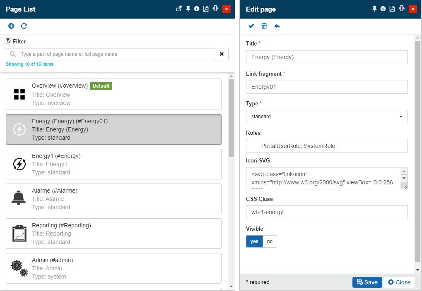The image size is (422, 291).
Task: Click the CSS Class input field
Action: click(x=326, y=212)
